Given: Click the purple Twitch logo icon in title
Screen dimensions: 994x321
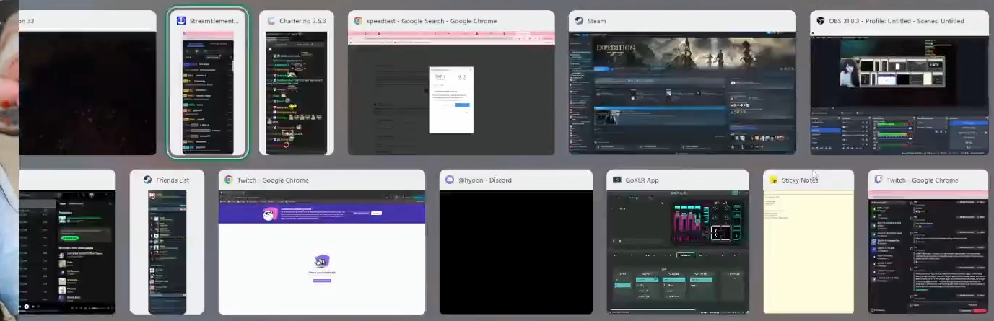Looking at the screenshot, I should pyautogui.click(x=879, y=180).
